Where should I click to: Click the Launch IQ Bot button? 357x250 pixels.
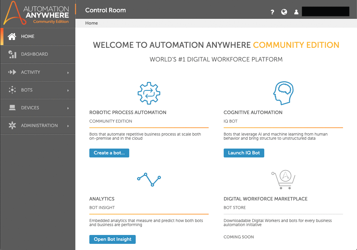(x=244, y=153)
